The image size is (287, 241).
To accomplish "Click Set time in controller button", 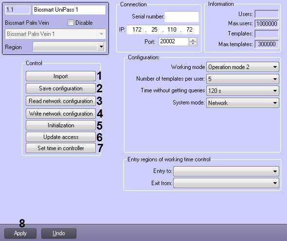I will click(61, 148).
